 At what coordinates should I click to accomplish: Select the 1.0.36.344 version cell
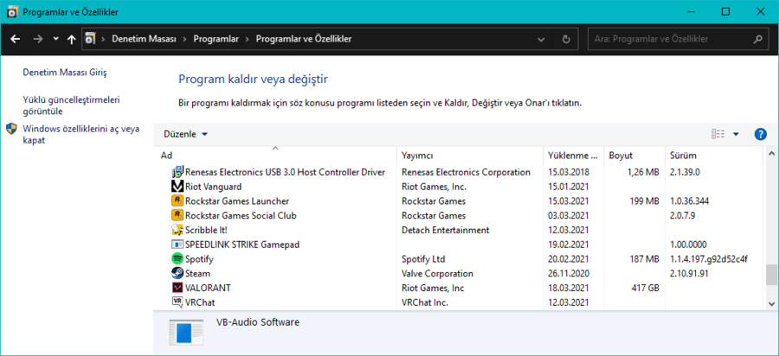pos(689,201)
